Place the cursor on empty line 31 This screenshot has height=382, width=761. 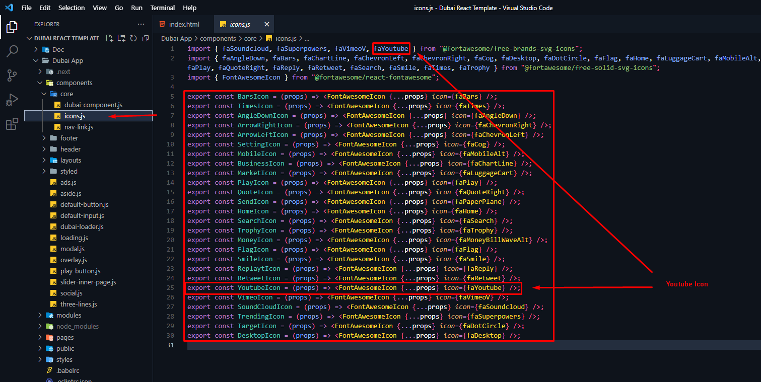pos(473,345)
